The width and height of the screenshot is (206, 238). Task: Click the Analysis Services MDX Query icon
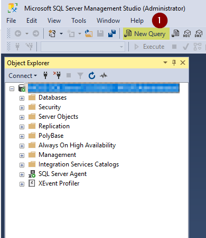tap(187, 33)
